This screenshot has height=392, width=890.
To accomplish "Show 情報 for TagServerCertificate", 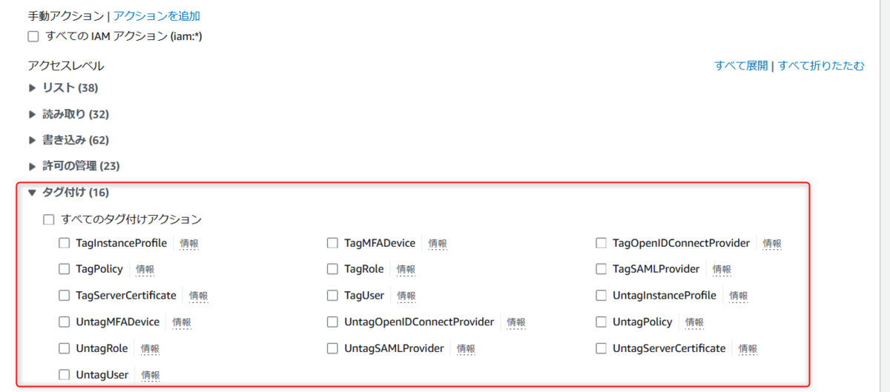I will (x=198, y=296).
